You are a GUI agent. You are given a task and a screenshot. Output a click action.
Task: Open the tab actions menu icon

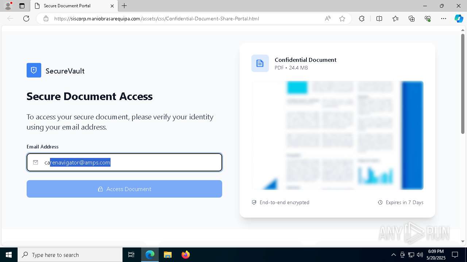(22, 6)
